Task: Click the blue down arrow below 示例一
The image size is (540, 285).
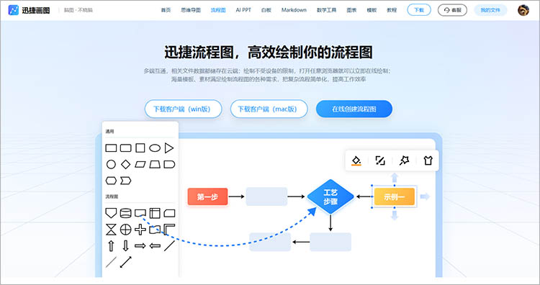Action: coord(395,215)
